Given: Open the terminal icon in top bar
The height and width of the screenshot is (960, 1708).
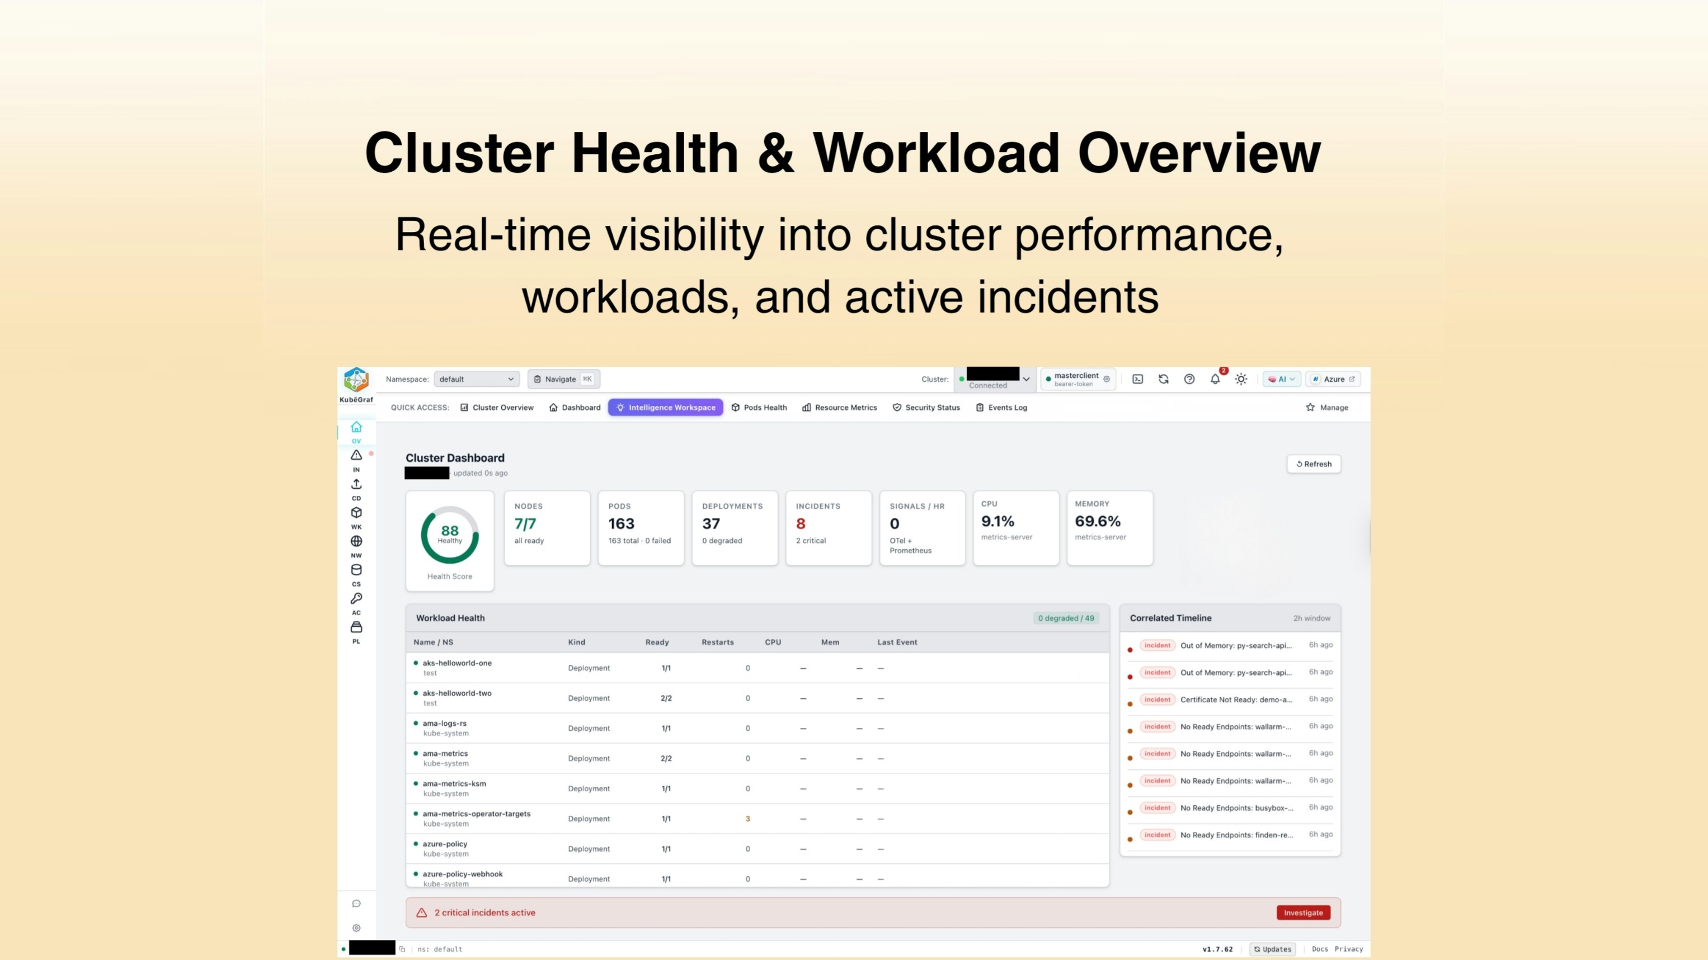Looking at the screenshot, I should pos(1137,379).
